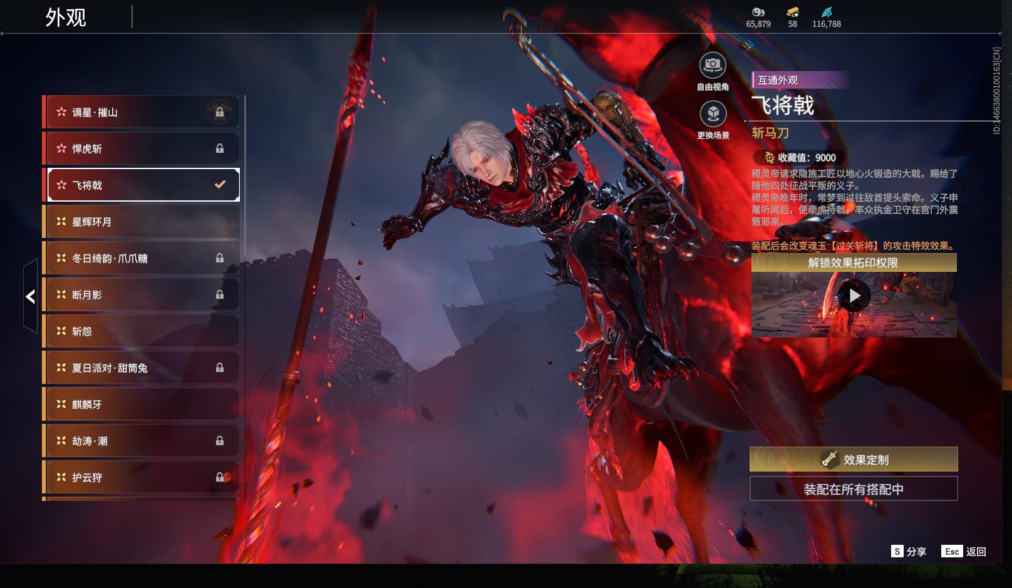Screen dimensions: 1012x588
Task: Click the 斩马刀 weapon type label
Action: pyautogui.click(x=770, y=133)
